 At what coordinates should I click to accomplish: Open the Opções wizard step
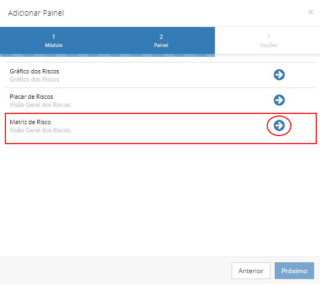[268, 41]
